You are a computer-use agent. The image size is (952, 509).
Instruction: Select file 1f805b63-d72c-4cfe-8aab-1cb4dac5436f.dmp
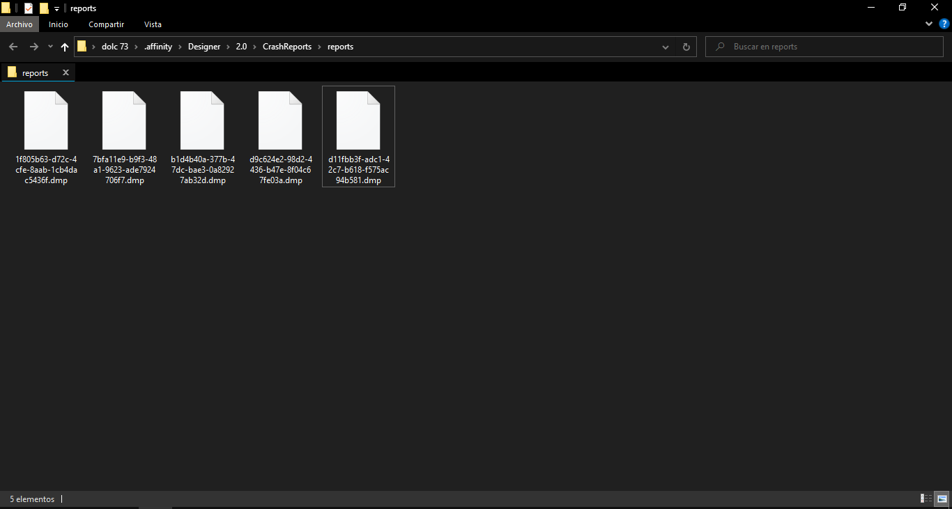click(46, 136)
